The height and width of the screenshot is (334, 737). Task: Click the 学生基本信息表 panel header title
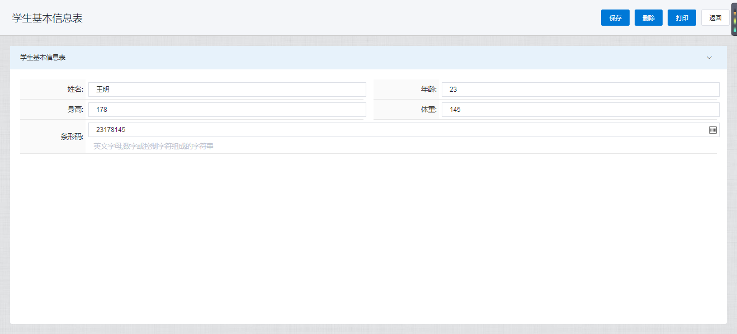pyautogui.click(x=43, y=58)
